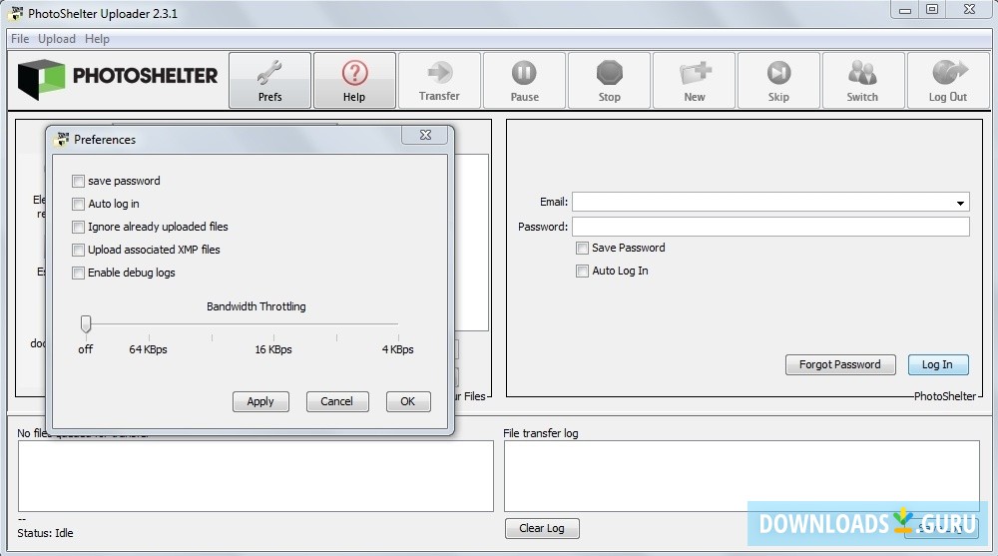Viewport: 998px width, 556px height.
Task: Expand the Email dropdown arrow
Action: [x=960, y=203]
